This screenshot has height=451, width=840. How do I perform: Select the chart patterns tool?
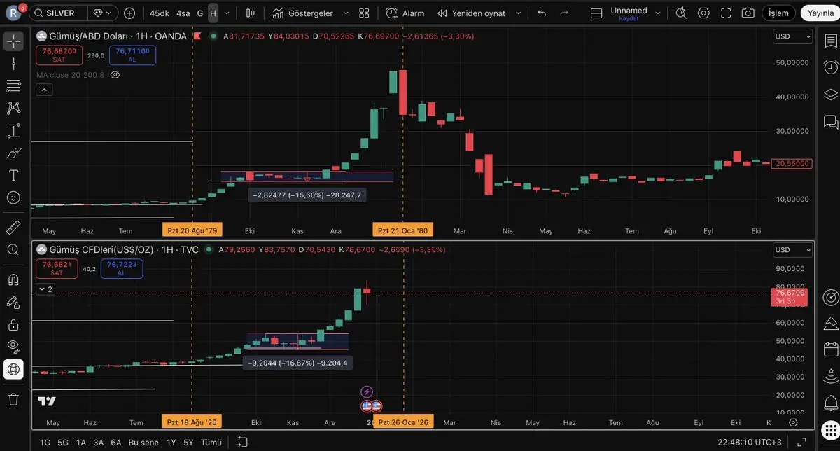coord(13,108)
